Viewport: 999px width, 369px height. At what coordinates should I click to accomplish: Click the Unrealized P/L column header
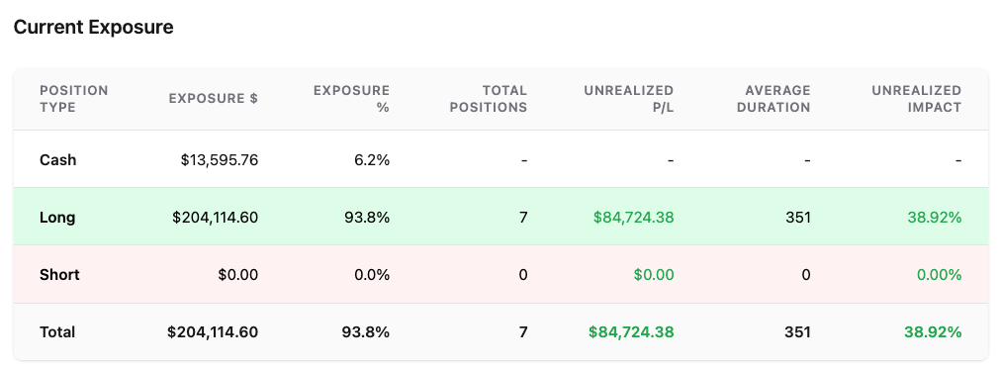coord(629,99)
